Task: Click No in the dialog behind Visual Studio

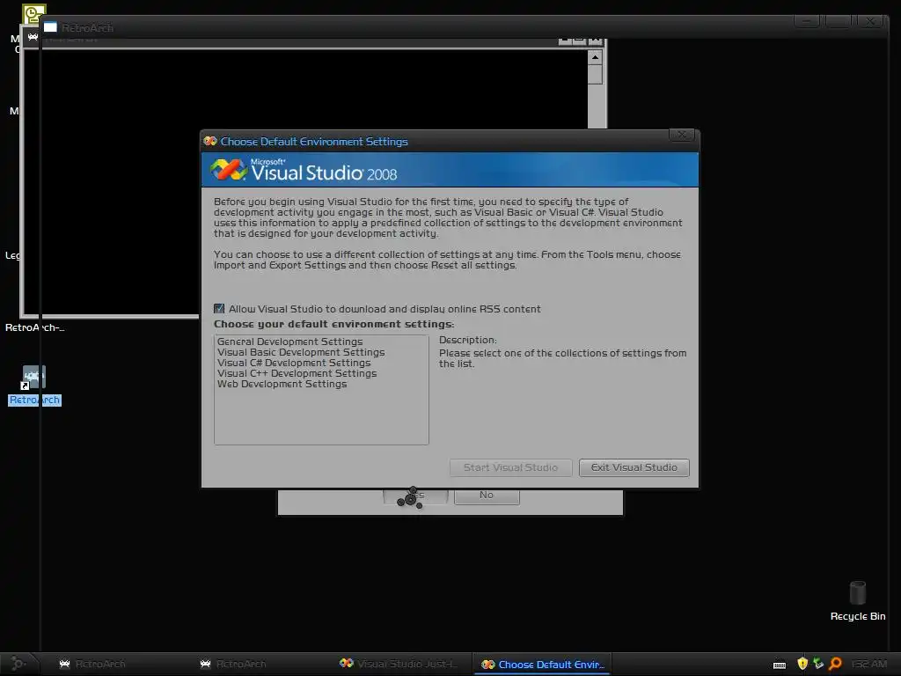Action: click(x=487, y=495)
